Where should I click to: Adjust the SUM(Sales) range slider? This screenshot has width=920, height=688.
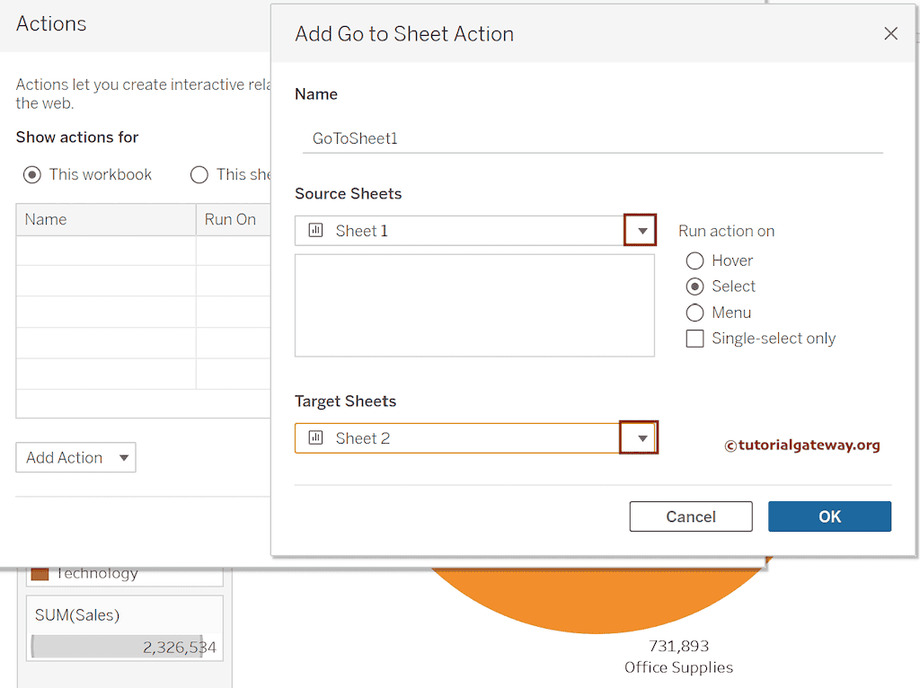[117, 647]
